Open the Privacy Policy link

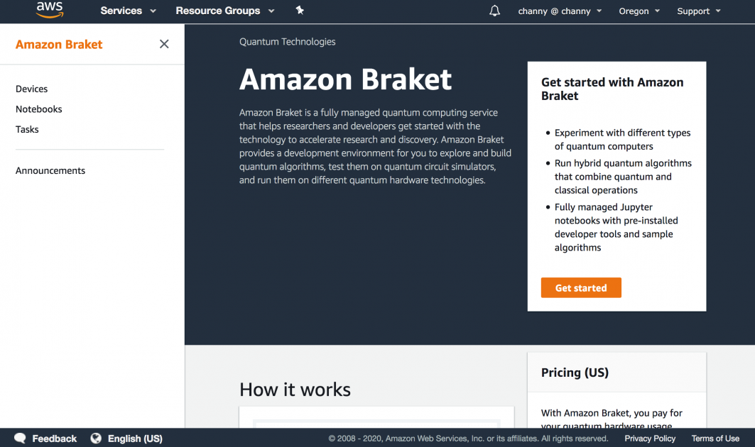tap(649, 438)
